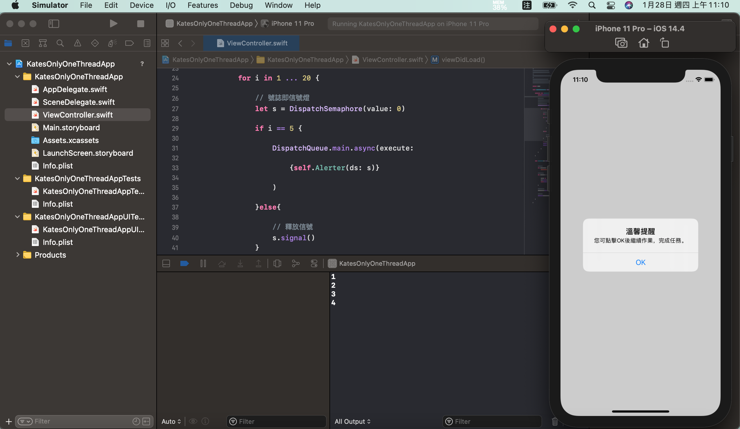Screen dimensions: 740x429
Task: Take a simulator screenshot with camera icon
Action: pos(621,43)
